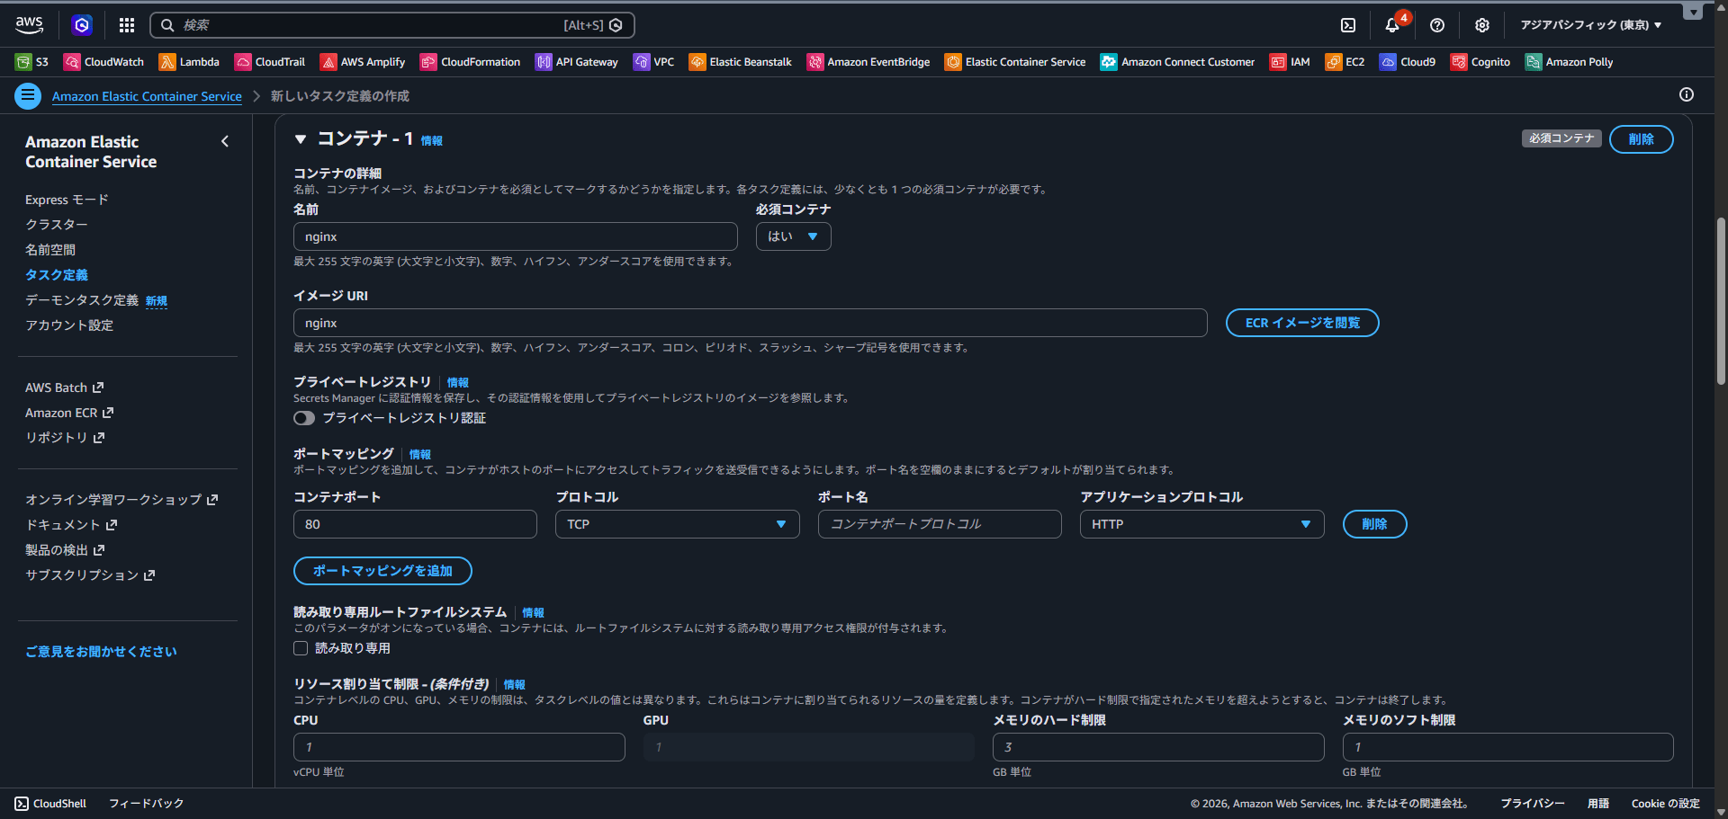Check the 読み取り専用 checkbox
The height and width of the screenshot is (819, 1728).
(x=301, y=648)
